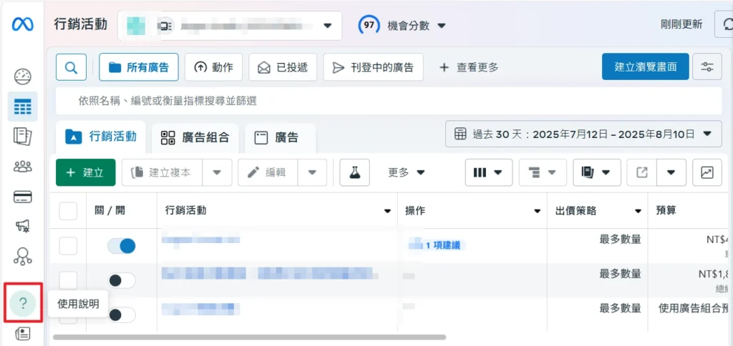Click the 刊登中的廣告 filter button
Viewport: 733px width, 346px height.
[x=373, y=67]
